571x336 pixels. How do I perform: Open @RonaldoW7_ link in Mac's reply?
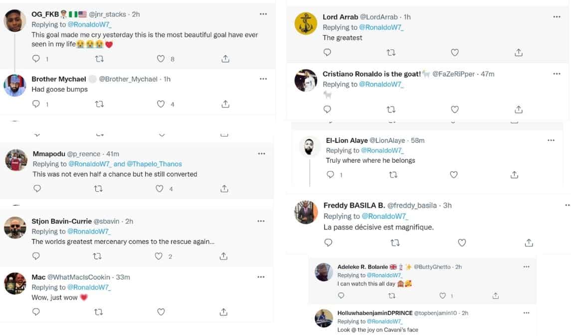[x=89, y=287]
